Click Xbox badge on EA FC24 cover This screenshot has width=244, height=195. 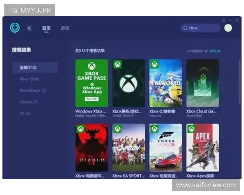pos(118,129)
